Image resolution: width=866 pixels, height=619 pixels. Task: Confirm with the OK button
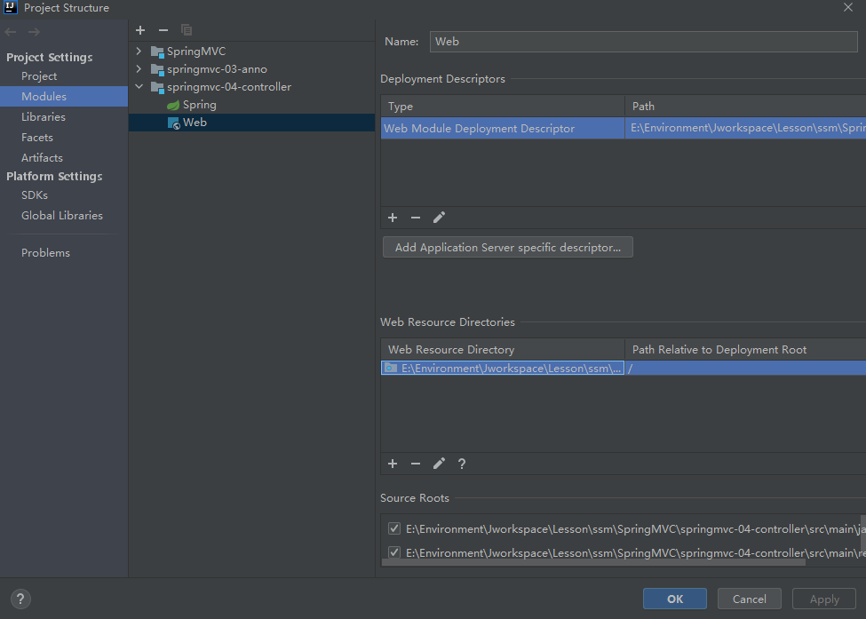[674, 599]
